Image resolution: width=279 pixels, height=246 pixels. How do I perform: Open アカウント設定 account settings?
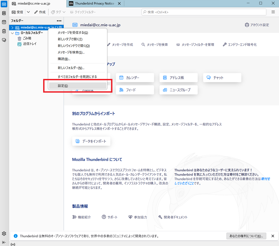tap(257, 25)
